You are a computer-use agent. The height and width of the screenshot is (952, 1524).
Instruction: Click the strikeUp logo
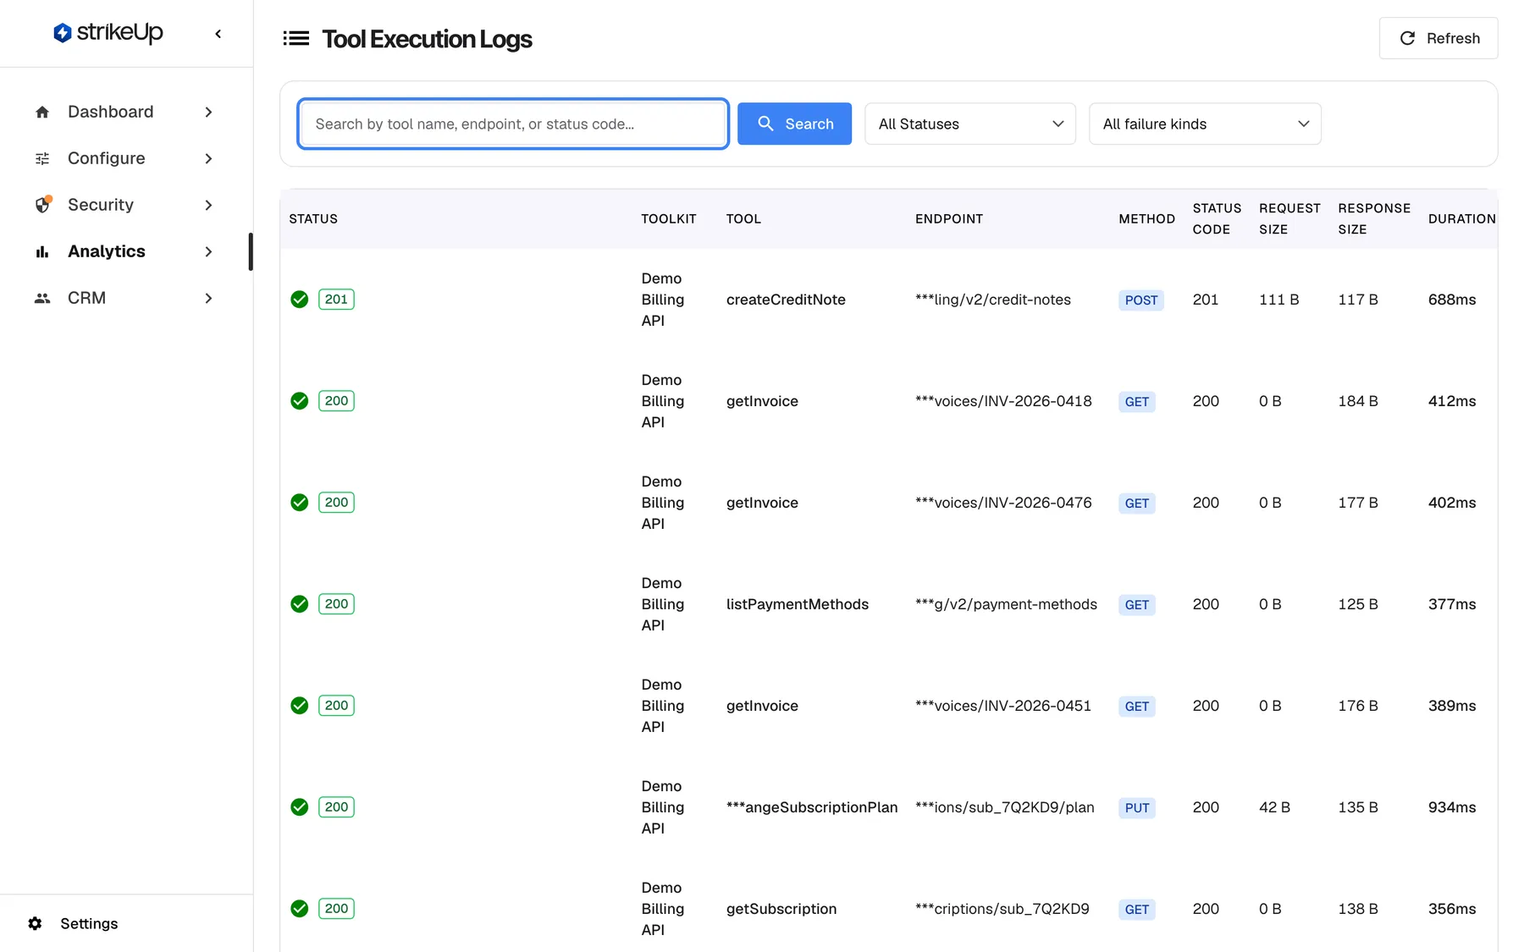click(x=108, y=33)
